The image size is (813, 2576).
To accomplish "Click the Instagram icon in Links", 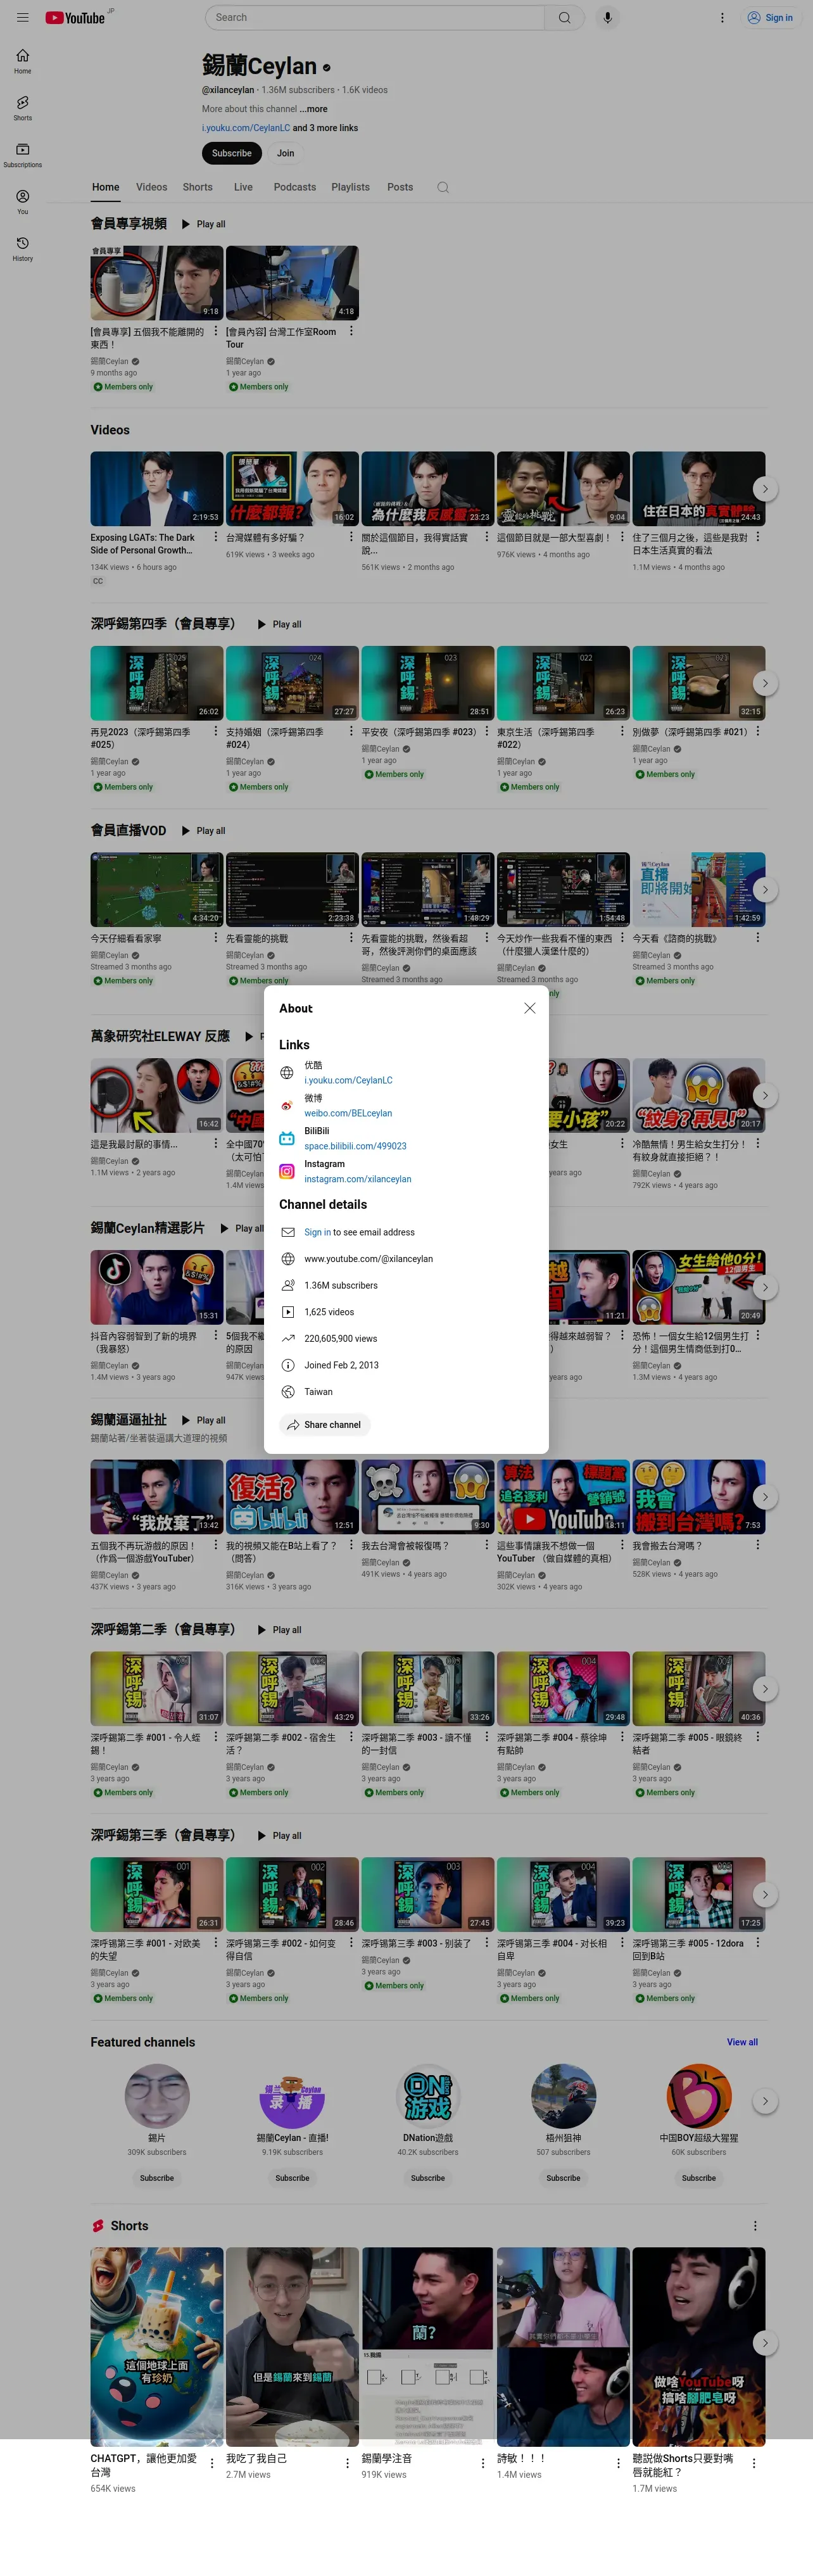I will point(287,1171).
